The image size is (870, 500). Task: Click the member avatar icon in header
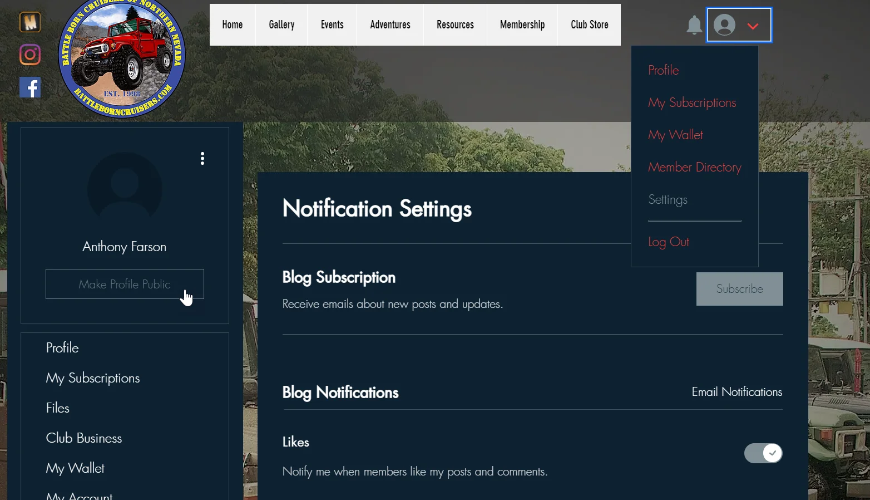pos(724,25)
